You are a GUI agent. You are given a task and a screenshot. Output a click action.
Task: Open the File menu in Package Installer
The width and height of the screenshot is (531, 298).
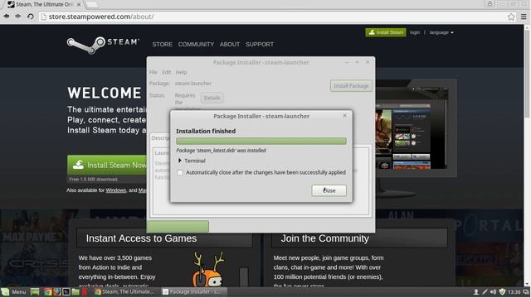point(153,72)
